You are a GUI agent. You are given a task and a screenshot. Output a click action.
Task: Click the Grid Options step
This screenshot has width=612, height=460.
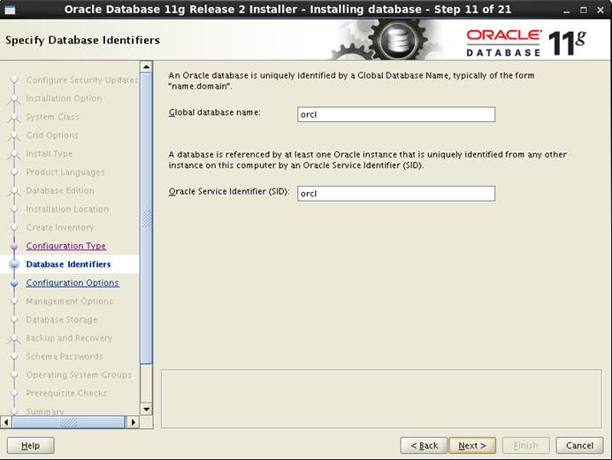pyautogui.click(x=52, y=135)
